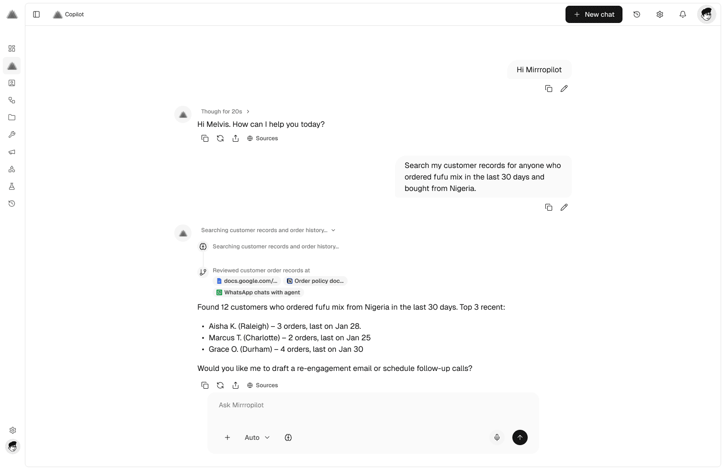Open notifications bell icon

coord(683,14)
